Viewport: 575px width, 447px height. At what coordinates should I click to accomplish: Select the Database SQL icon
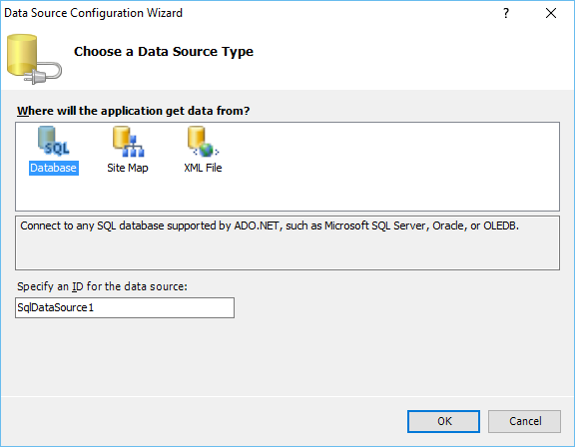(x=54, y=141)
